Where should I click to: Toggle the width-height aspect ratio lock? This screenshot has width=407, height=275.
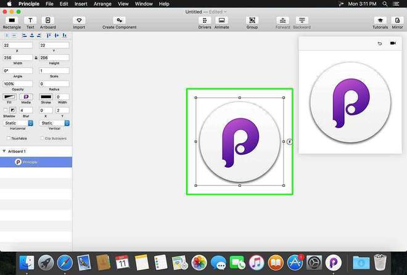tap(36, 57)
